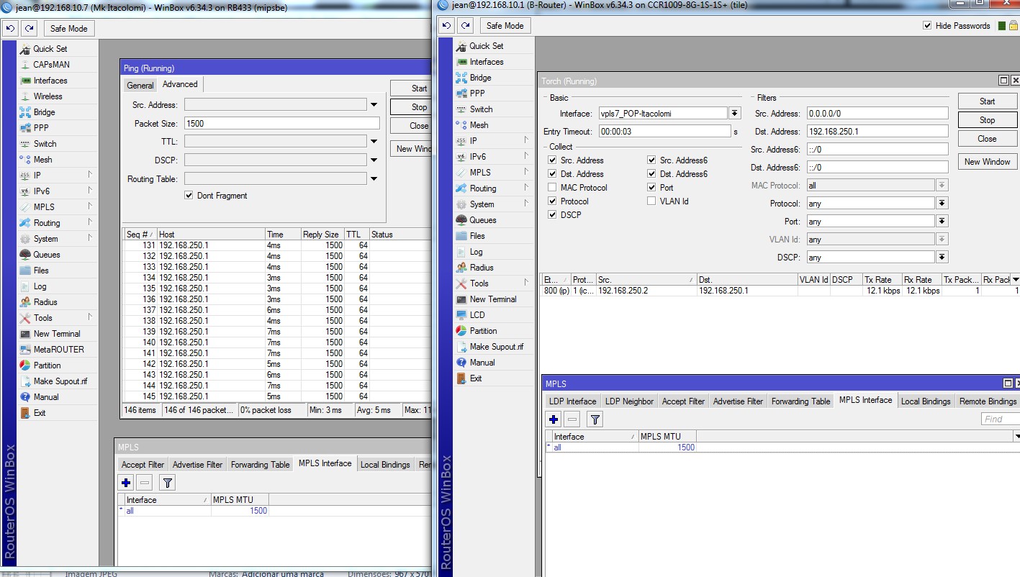This screenshot has height=577, width=1020.
Task: Expand the Src. Address dropdown in Ping
Action: point(374,105)
